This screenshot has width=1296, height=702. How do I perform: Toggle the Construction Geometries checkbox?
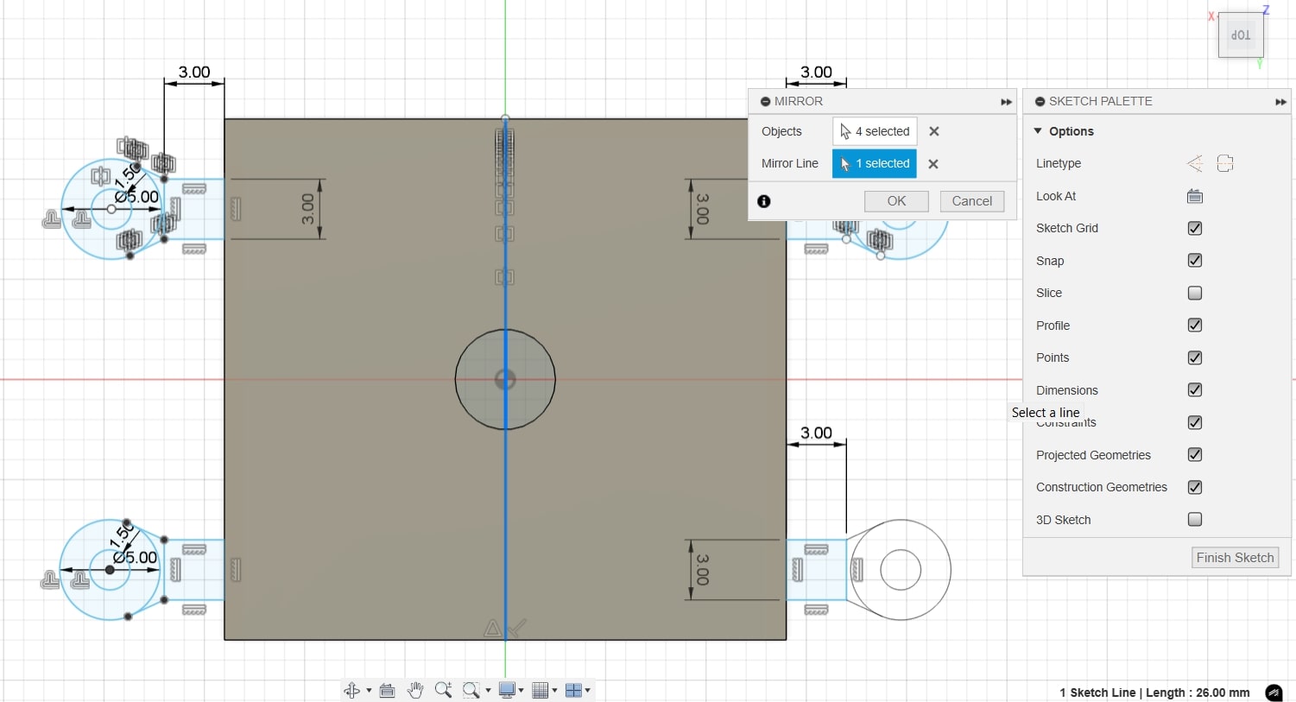[x=1195, y=487]
